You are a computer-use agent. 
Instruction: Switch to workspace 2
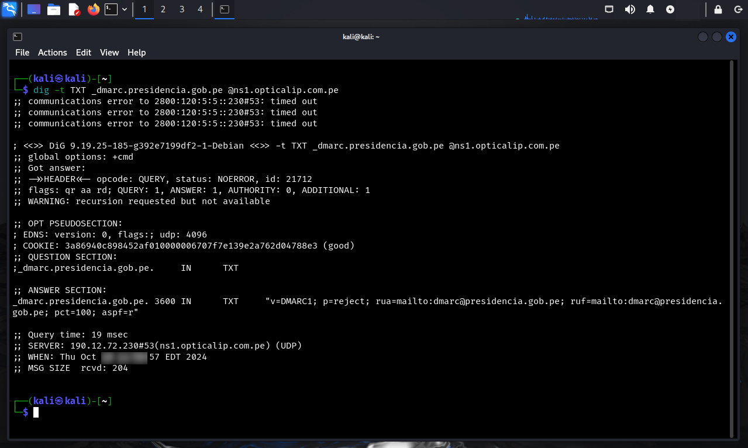click(x=163, y=9)
